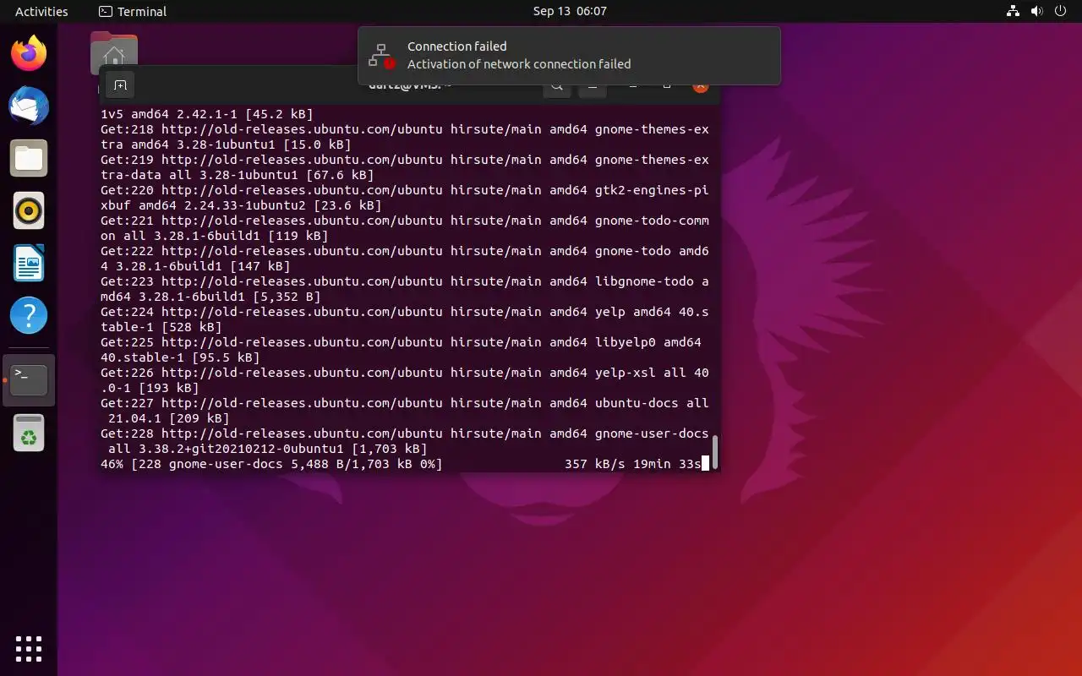The image size is (1082, 676).
Task: Open the Help icon in the dock
Action: (29, 316)
